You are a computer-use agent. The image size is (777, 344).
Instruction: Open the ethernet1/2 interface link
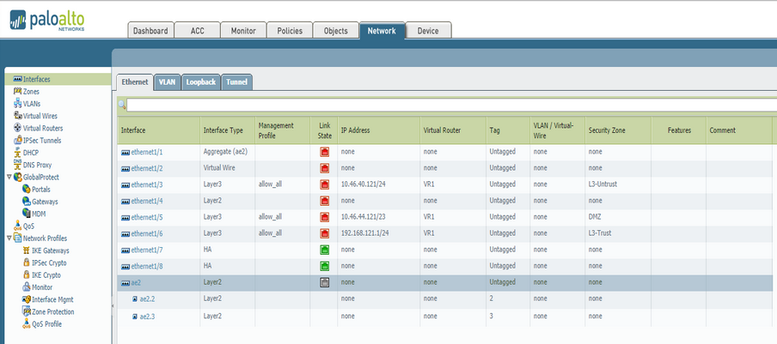147,168
